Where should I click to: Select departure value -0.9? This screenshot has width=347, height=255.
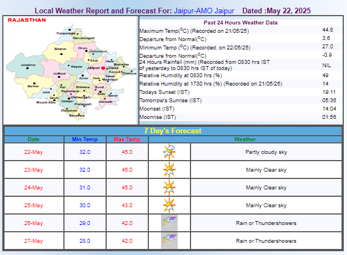coord(327,54)
